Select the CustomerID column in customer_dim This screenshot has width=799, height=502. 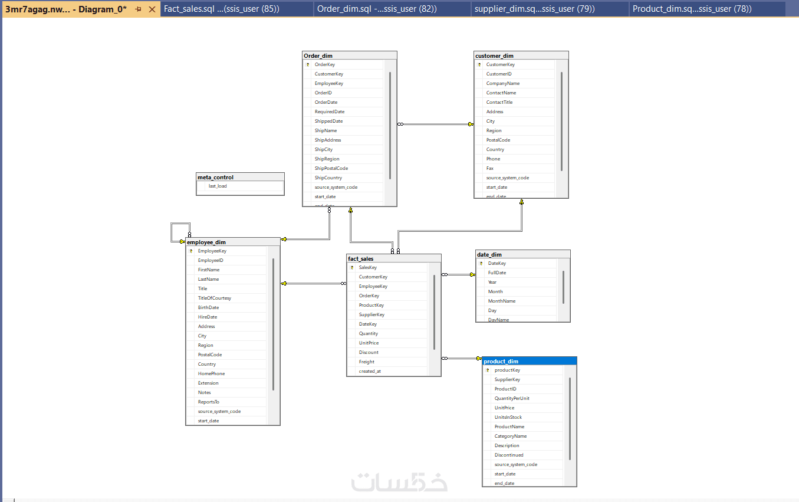pos(515,74)
